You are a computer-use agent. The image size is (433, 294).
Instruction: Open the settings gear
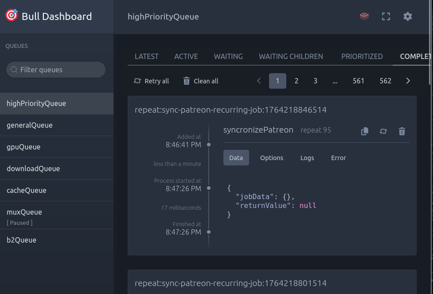[x=408, y=16]
